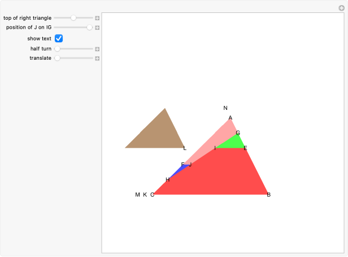Click point label H

click(168, 180)
